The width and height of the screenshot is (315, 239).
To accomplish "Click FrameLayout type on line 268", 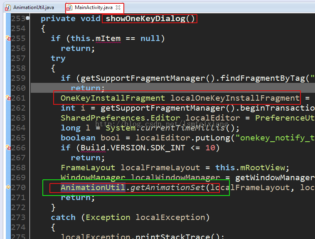I will (x=88, y=168).
